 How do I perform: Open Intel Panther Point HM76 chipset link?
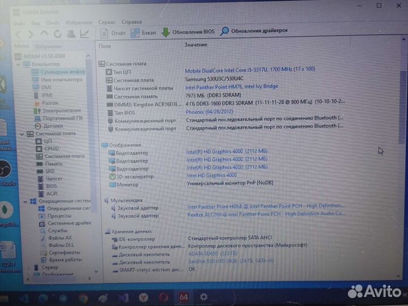pyautogui.click(x=232, y=87)
